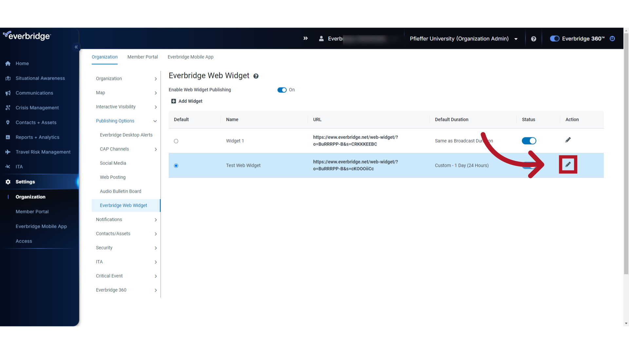Click the settings gear icon in sidebar
This screenshot has width=629, height=354.
(x=8, y=182)
